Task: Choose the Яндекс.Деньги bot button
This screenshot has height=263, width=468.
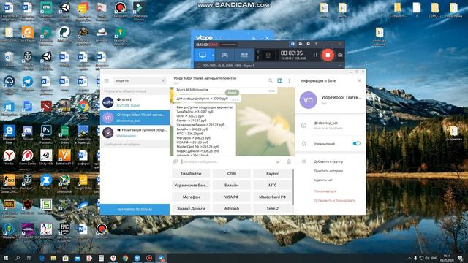Action: (x=191, y=208)
